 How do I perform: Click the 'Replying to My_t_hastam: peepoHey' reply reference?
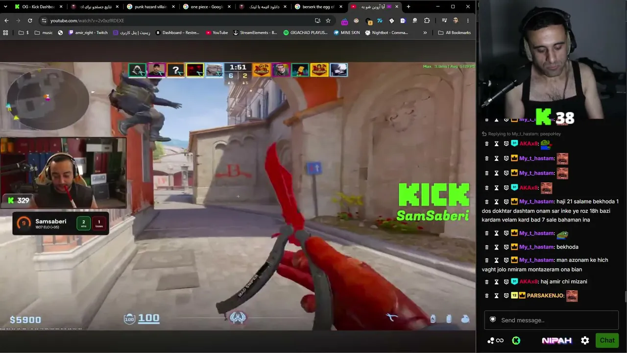click(525, 134)
